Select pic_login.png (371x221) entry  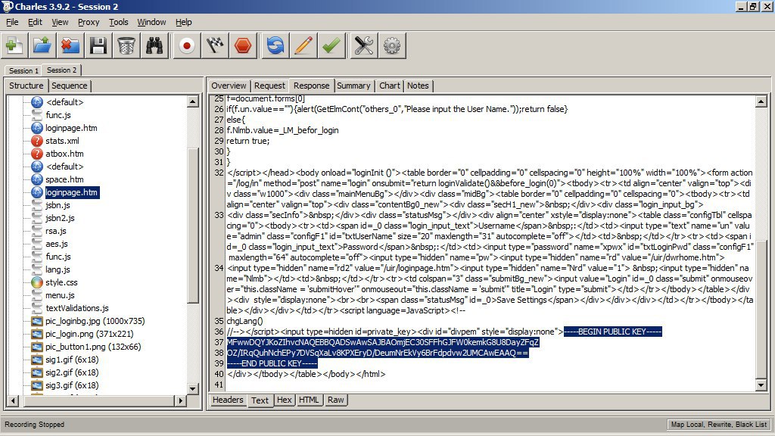(x=89, y=334)
